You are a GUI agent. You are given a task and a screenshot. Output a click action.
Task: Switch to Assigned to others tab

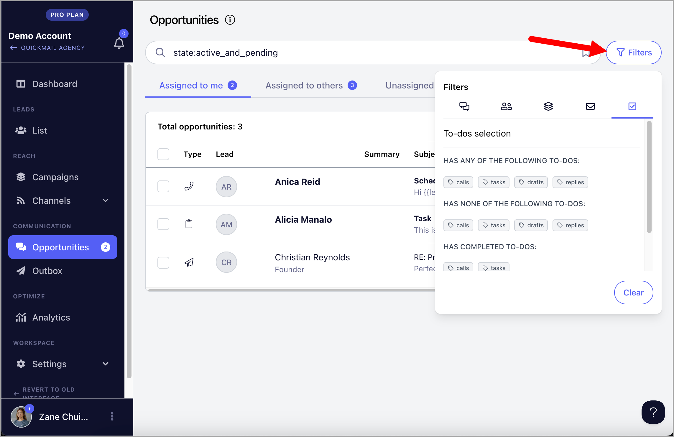tap(311, 86)
